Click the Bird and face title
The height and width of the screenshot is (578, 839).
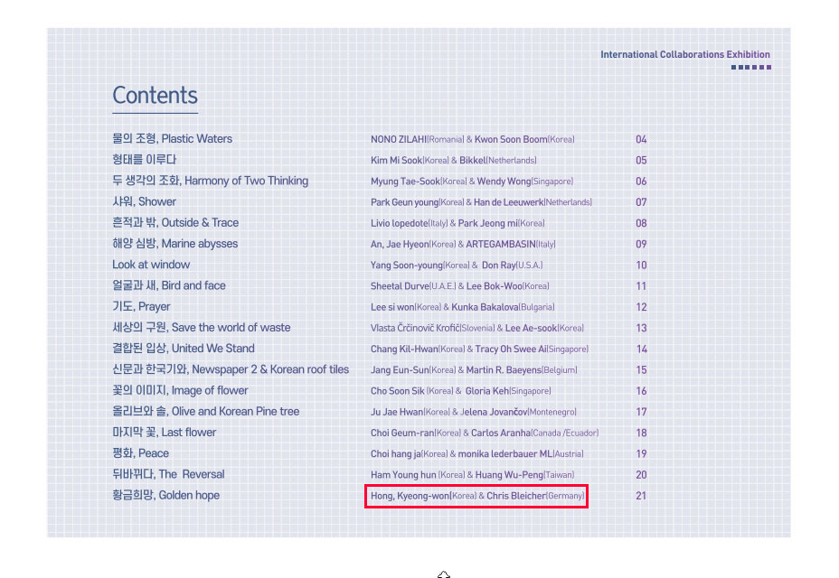(x=169, y=285)
